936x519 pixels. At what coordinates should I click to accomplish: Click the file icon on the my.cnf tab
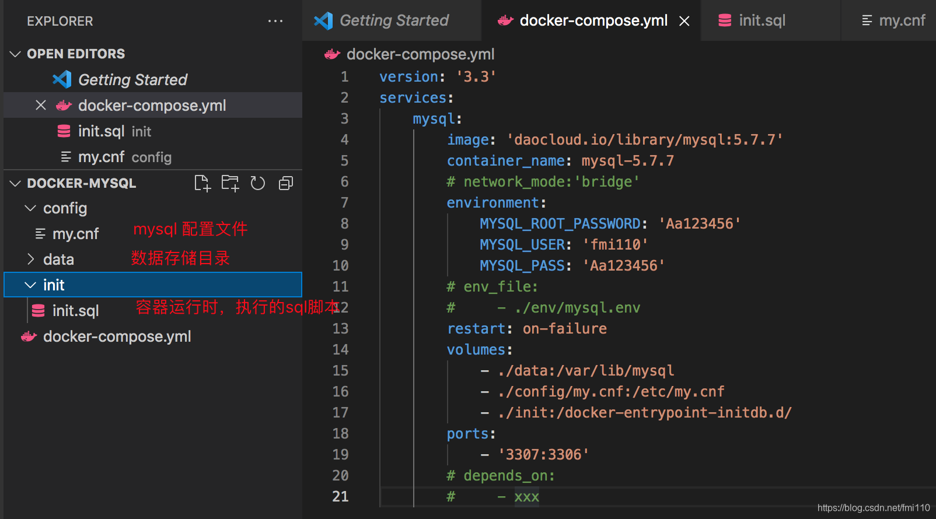[867, 20]
